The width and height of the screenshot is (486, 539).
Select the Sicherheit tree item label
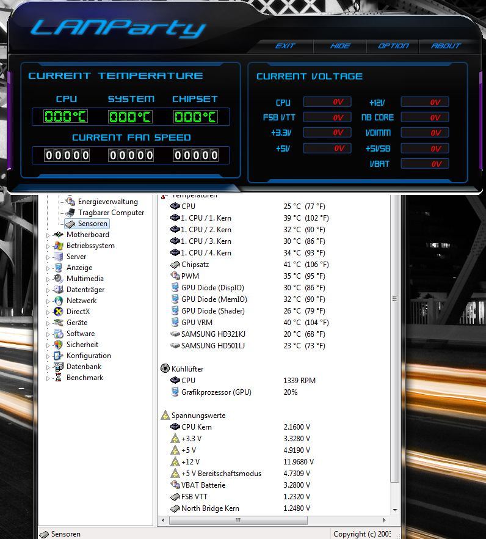[82, 345]
